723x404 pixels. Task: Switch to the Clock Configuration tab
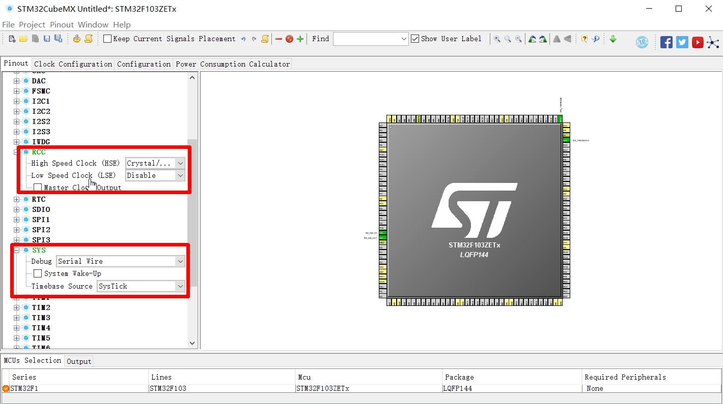[72, 64]
